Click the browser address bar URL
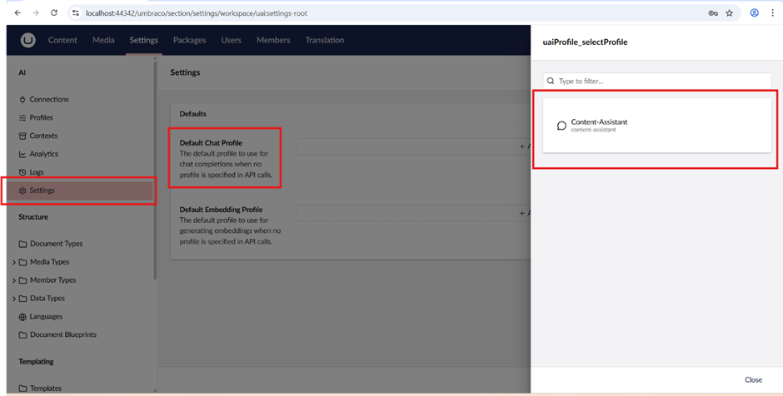Image resolution: width=783 pixels, height=396 pixels. [x=197, y=13]
